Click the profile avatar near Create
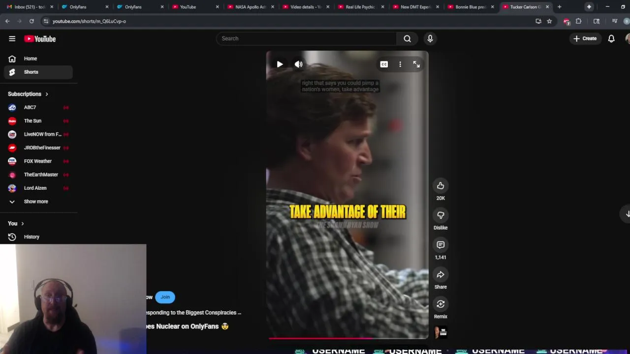Image resolution: width=630 pixels, height=354 pixels. point(628,38)
